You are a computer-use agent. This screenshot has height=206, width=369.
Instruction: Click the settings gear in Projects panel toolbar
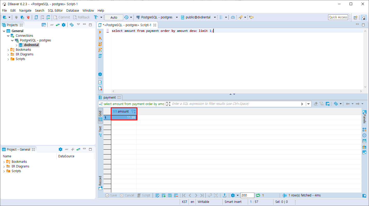pos(64,25)
